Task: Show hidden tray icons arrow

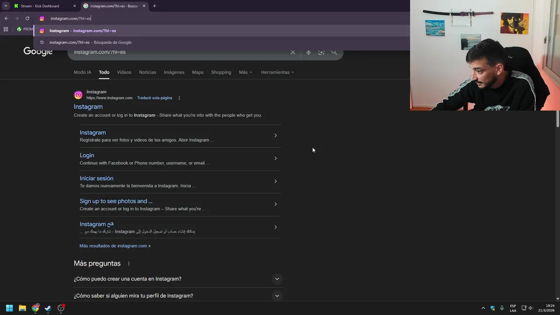Action: pyautogui.click(x=483, y=308)
